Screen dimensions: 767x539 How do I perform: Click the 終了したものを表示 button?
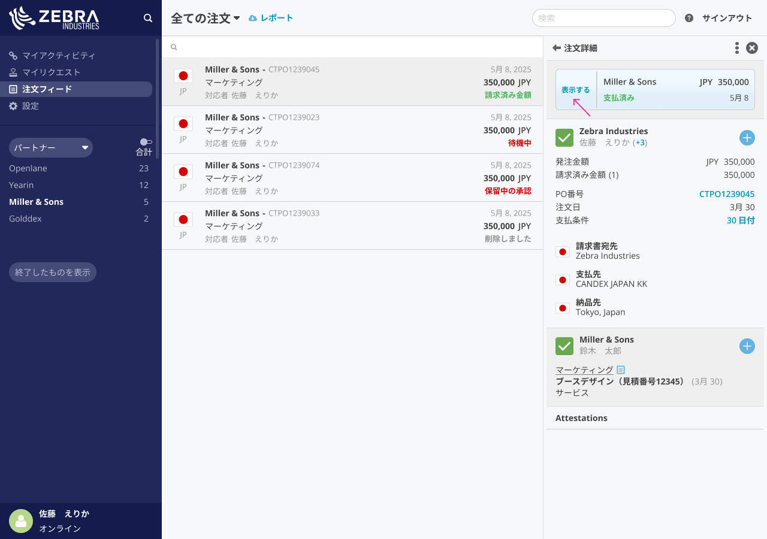53,272
